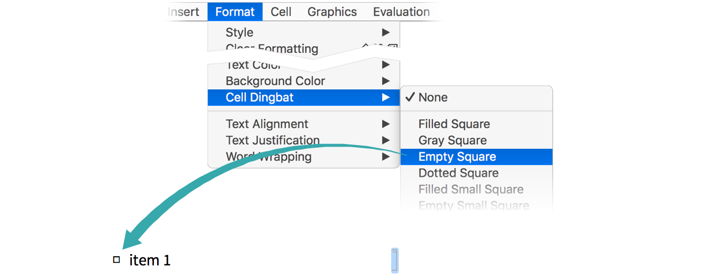721x274 pixels.
Task: Choose Gray Square dingbat
Action: pos(453,140)
